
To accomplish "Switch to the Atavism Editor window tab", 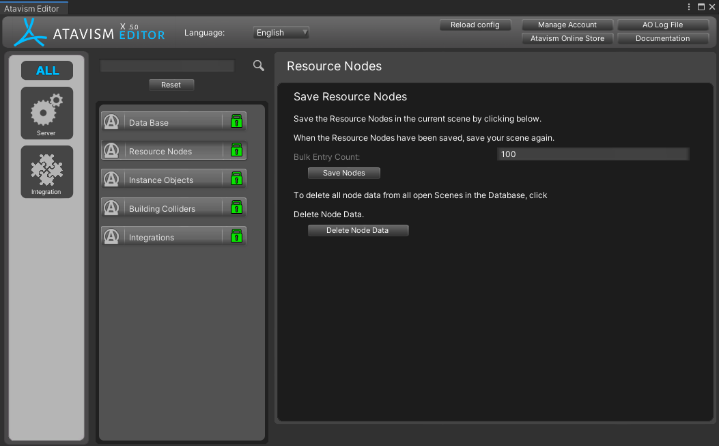I will [32, 8].
